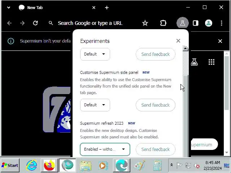This screenshot has height=173, width=231.
Task: Open the topmost Default dropdown
Action: (95, 54)
